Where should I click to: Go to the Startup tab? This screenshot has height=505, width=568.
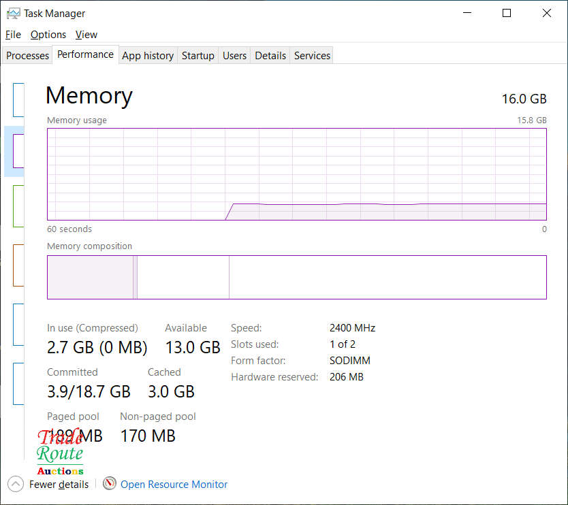198,56
